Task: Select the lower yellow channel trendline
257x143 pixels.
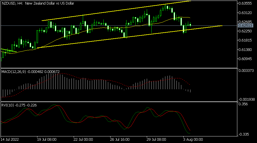Action: (x=130, y=37)
